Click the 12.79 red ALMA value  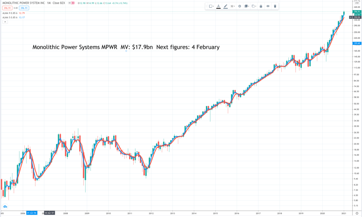22,13
